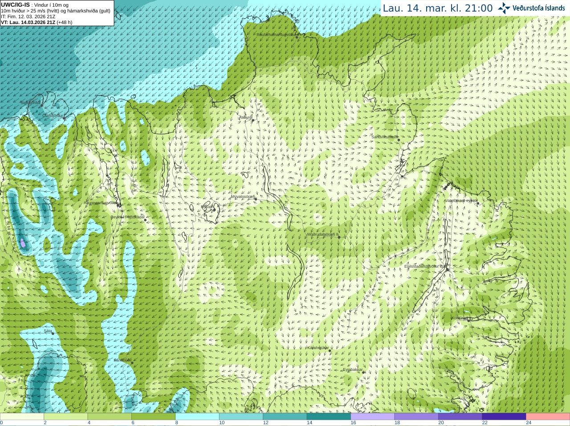This screenshot has width=570, height=426.
Task: Pick the 2–4 m/s light green legend swatch
Action: point(66,417)
